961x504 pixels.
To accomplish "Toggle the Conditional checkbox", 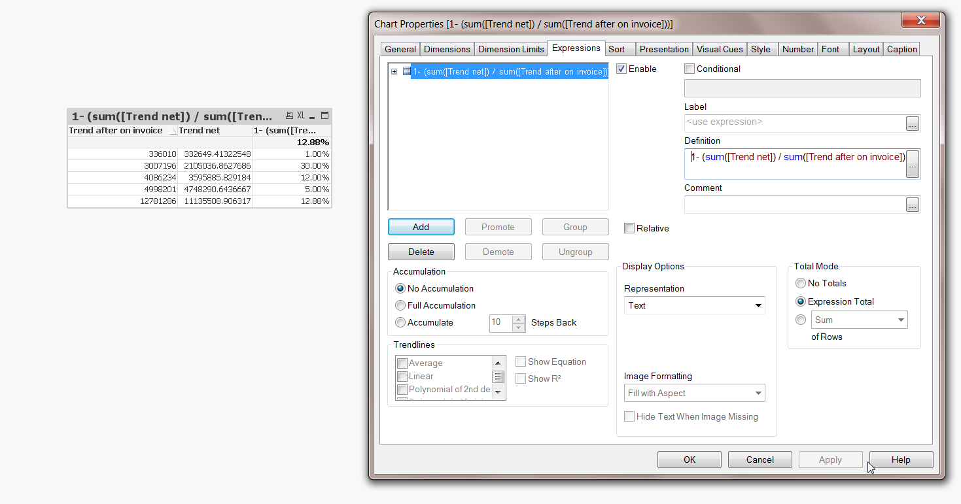I will (x=690, y=69).
